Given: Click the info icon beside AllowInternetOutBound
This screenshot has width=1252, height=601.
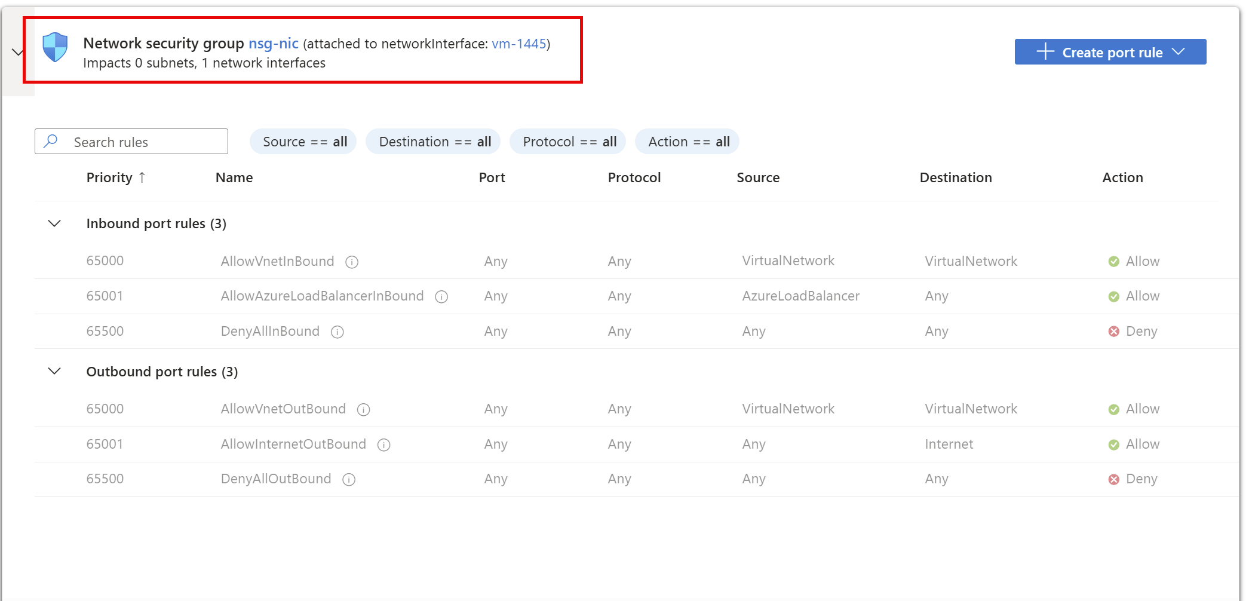Looking at the screenshot, I should (x=384, y=445).
